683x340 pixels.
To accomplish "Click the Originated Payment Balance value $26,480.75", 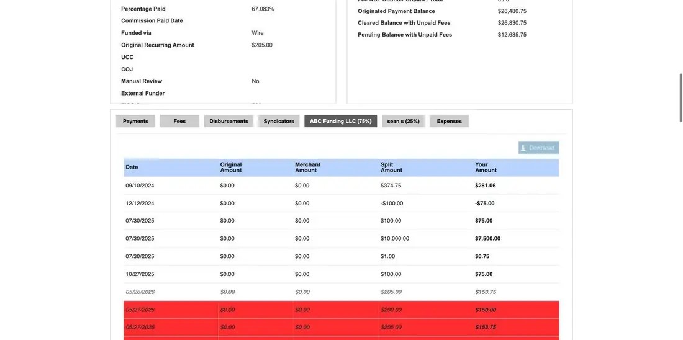I will pyautogui.click(x=512, y=11).
